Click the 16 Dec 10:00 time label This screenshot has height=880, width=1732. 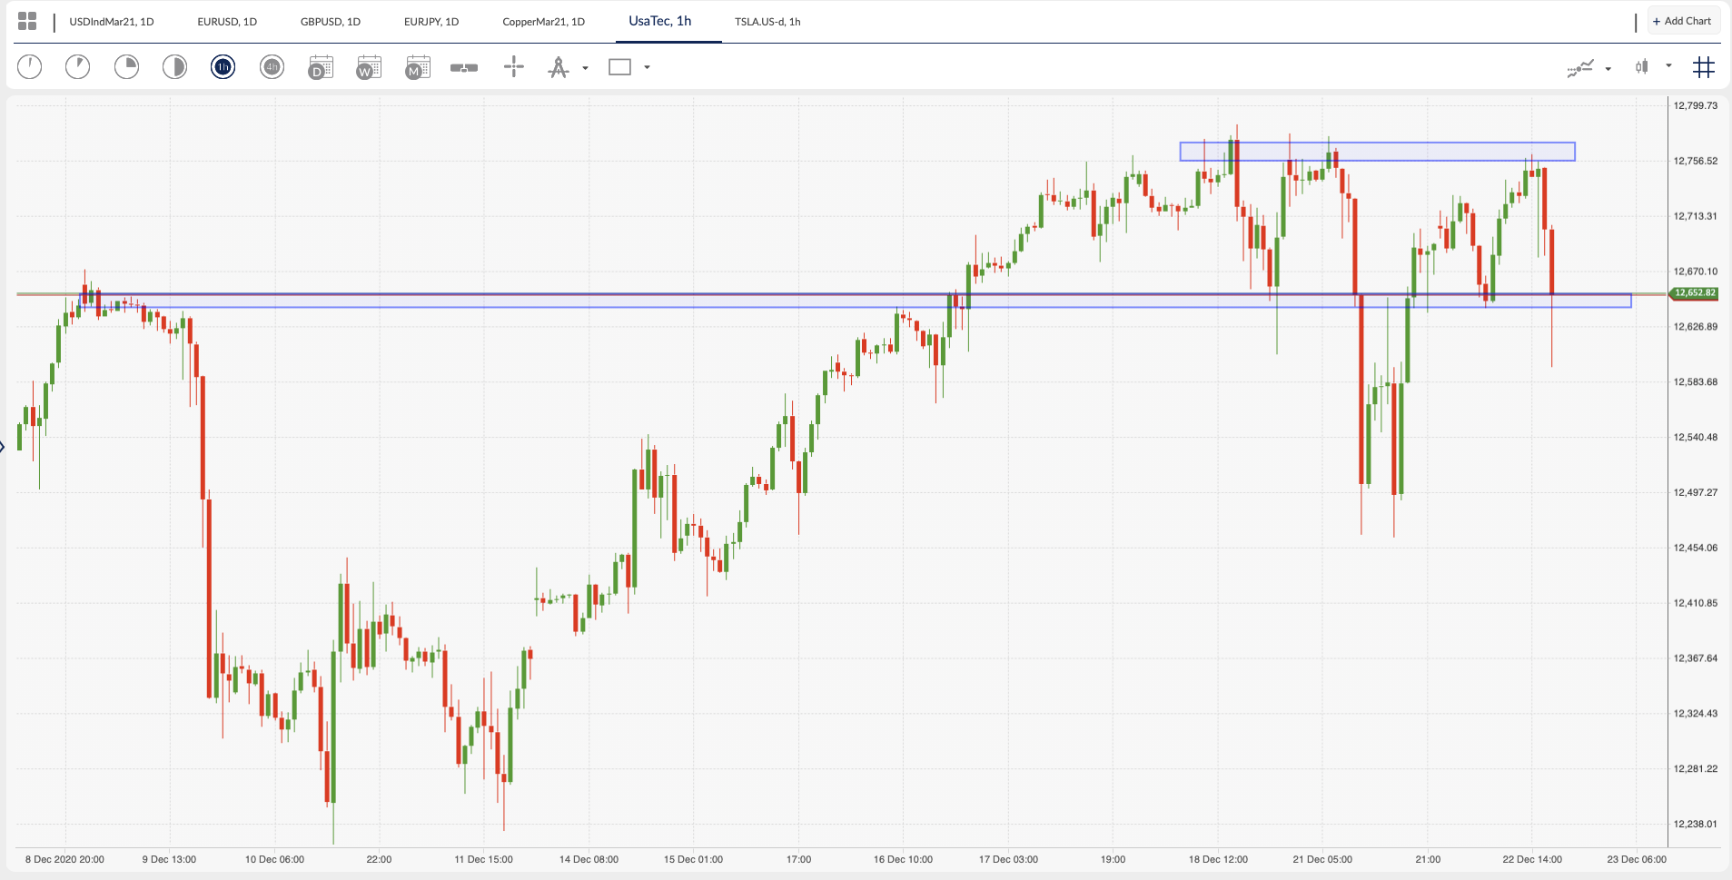coord(903,859)
